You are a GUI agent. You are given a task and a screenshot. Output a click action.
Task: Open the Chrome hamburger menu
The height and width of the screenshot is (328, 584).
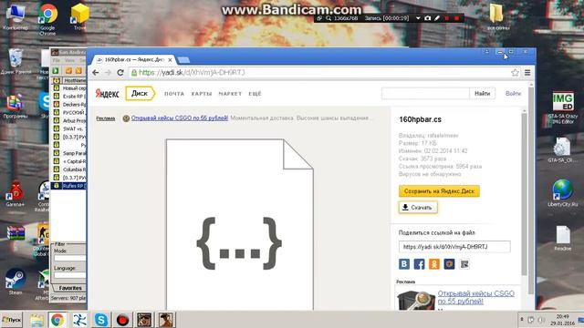click(527, 73)
